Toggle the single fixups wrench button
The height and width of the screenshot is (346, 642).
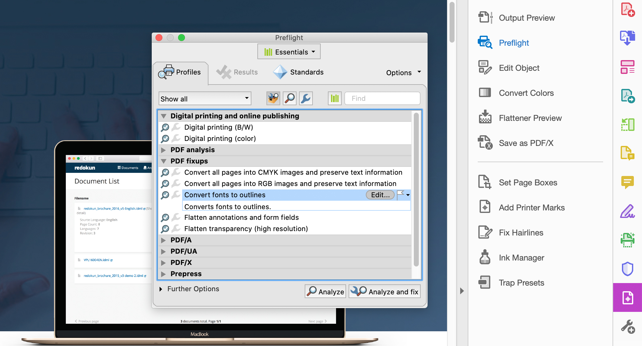[306, 98]
